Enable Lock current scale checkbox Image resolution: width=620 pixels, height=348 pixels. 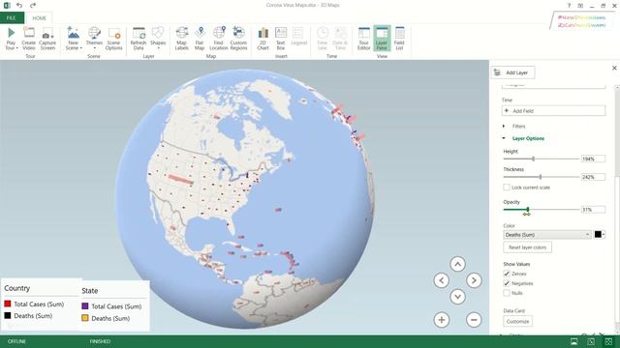point(506,188)
